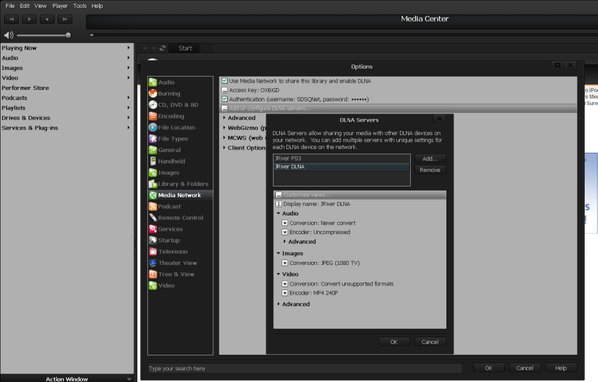Click the playback position seek bar

[x=343, y=35]
